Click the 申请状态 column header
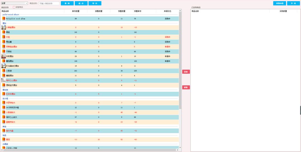This screenshot has width=301, height=152. 167,11
